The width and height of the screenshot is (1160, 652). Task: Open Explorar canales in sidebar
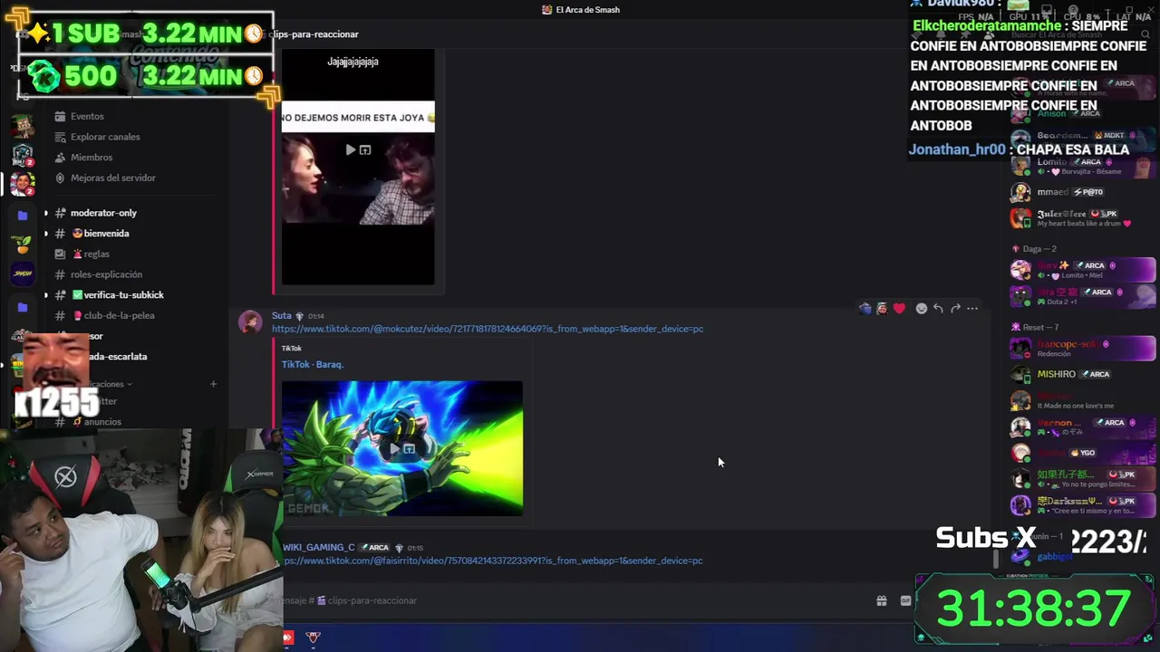(x=105, y=137)
